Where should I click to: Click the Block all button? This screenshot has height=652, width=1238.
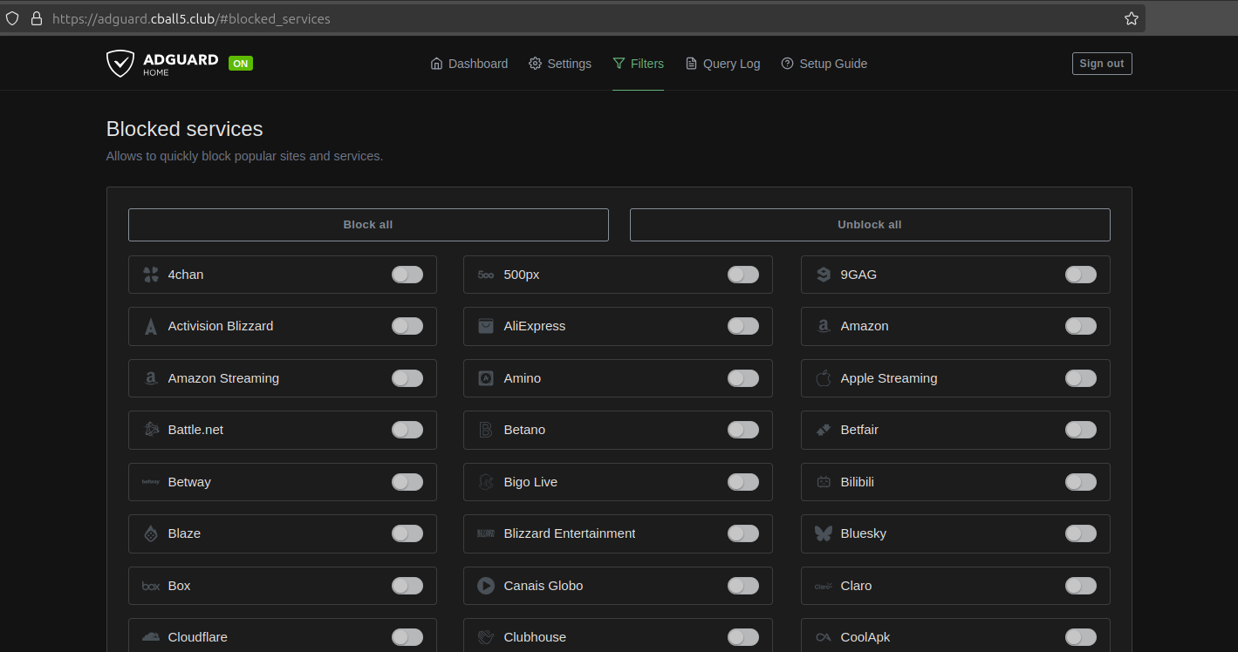click(x=368, y=225)
